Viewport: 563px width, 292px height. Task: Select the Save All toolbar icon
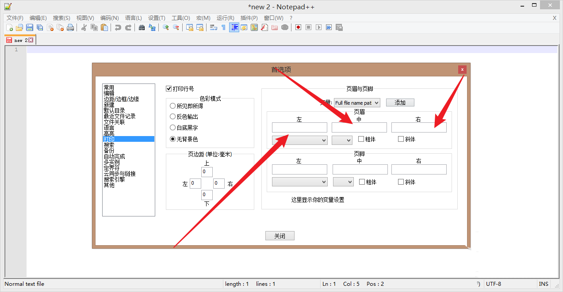(x=39, y=27)
